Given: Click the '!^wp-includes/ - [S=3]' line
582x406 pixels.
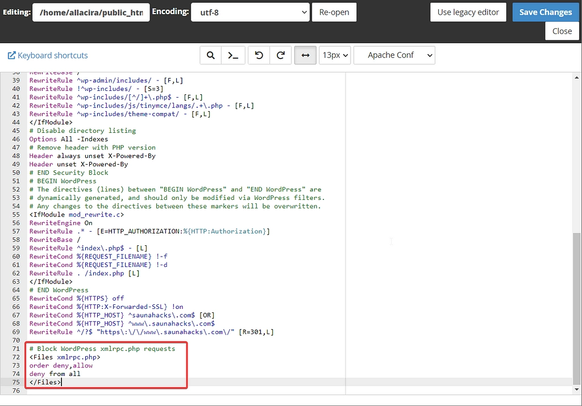Looking at the screenshot, I should (x=96, y=89).
